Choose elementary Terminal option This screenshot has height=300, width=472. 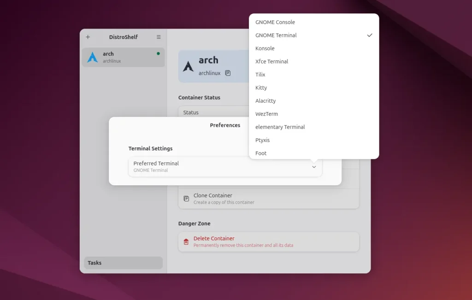coord(314,127)
